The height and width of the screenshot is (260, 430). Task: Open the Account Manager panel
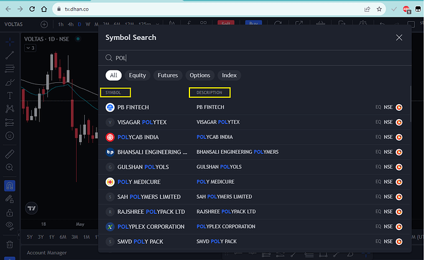[x=47, y=253]
